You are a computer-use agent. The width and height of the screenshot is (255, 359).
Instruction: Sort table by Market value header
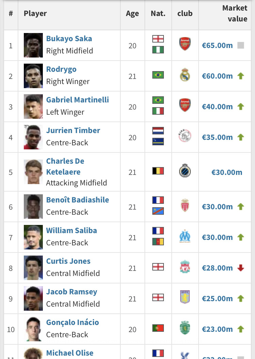click(x=235, y=14)
